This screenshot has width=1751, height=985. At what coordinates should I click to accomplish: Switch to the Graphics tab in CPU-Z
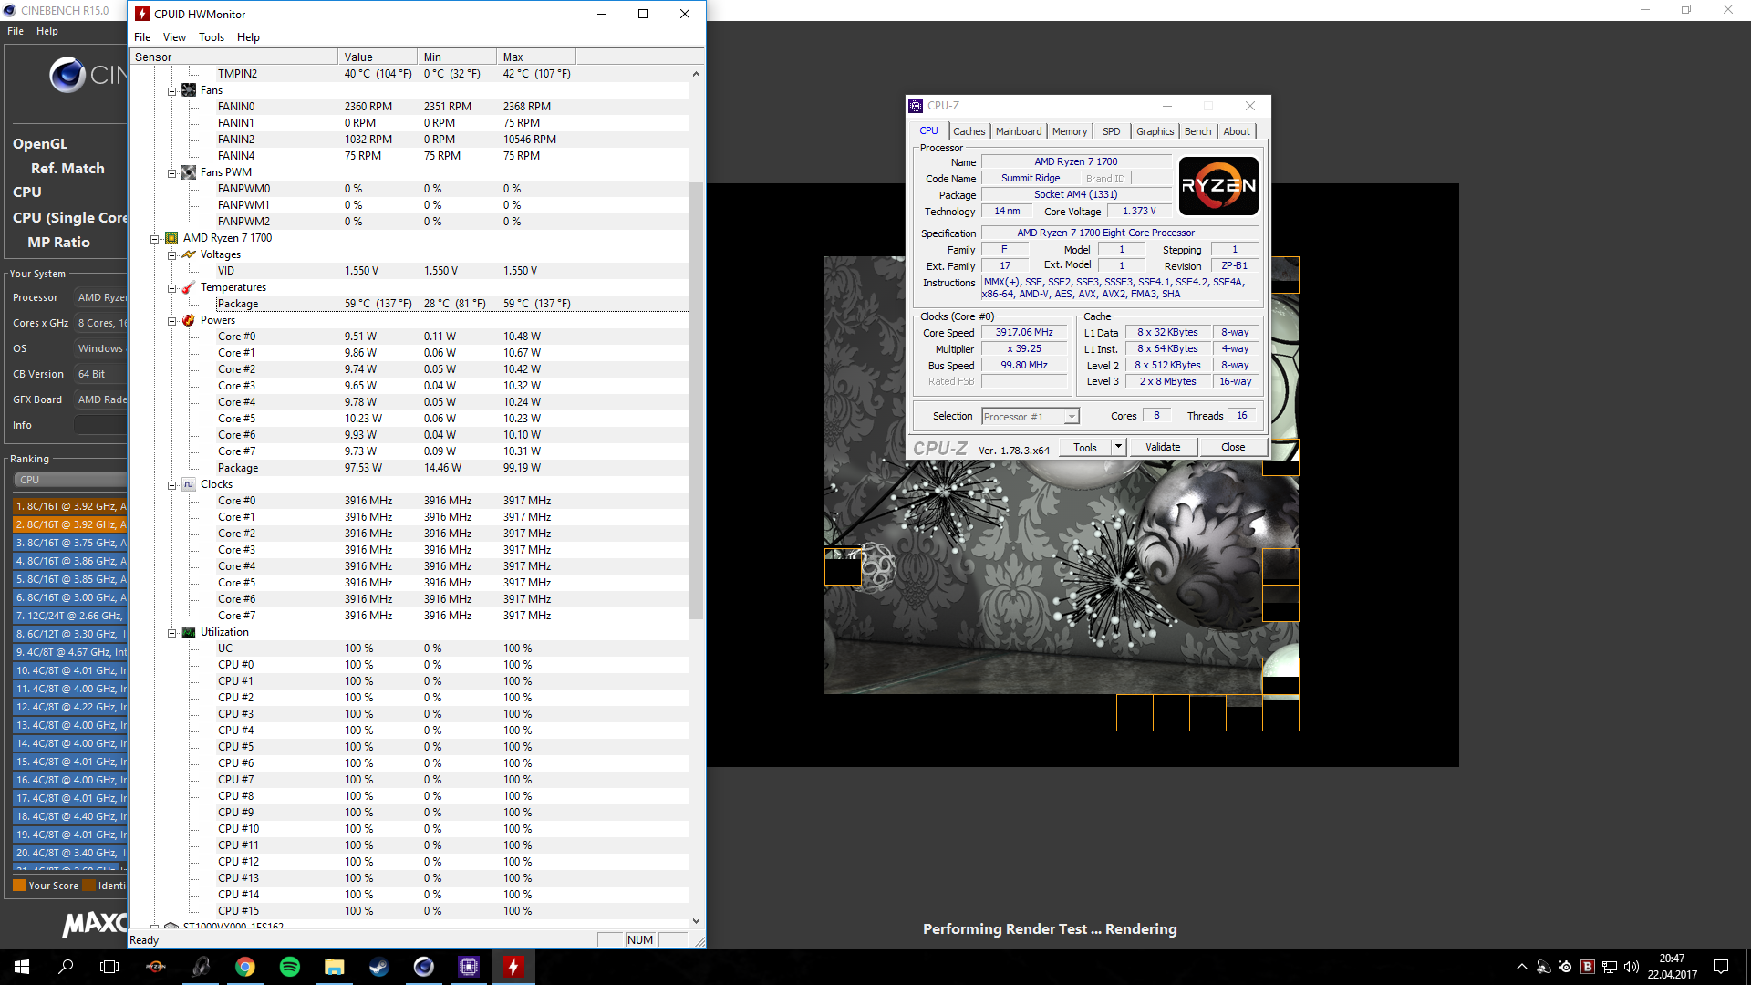1155,131
